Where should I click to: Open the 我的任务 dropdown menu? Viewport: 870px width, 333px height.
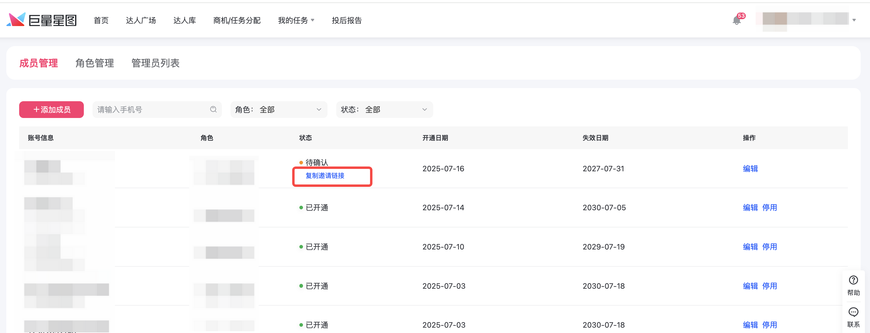point(295,21)
